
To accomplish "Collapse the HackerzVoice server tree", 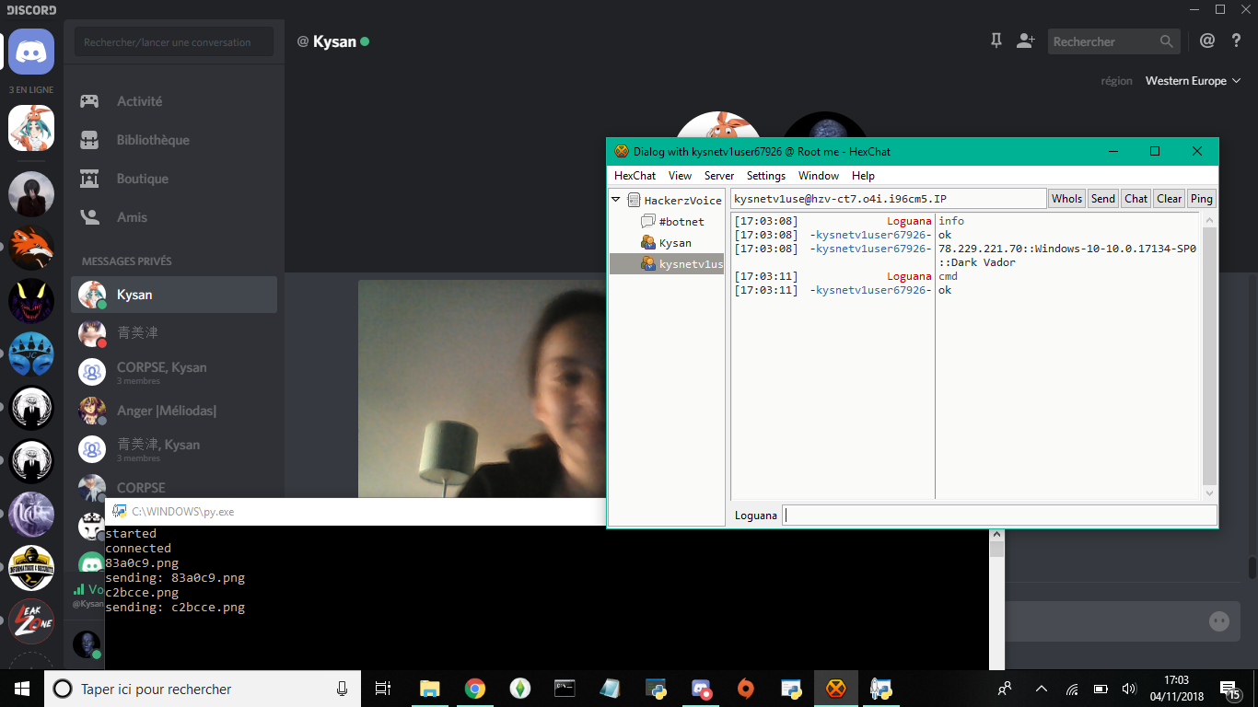I will [x=616, y=200].
